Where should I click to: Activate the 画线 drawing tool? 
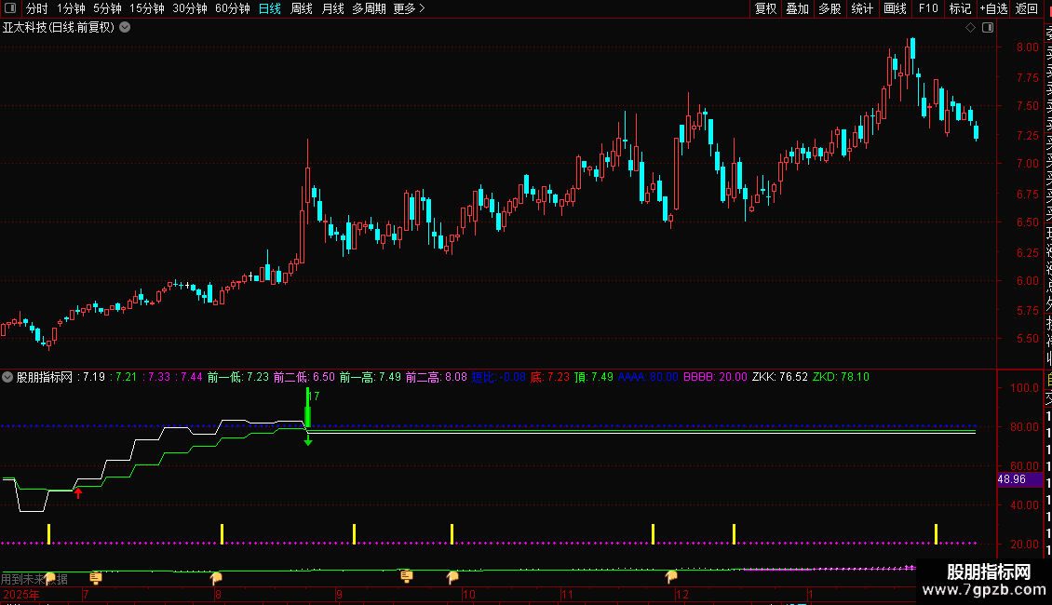895,8
